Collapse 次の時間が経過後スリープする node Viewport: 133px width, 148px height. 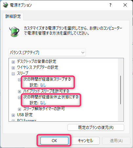click(x=19, y=80)
